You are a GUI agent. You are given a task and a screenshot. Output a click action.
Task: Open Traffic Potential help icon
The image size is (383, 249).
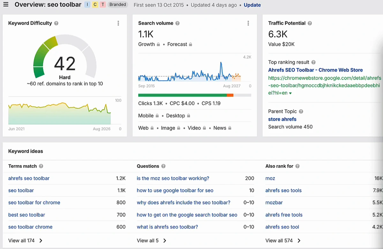point(310,23)
